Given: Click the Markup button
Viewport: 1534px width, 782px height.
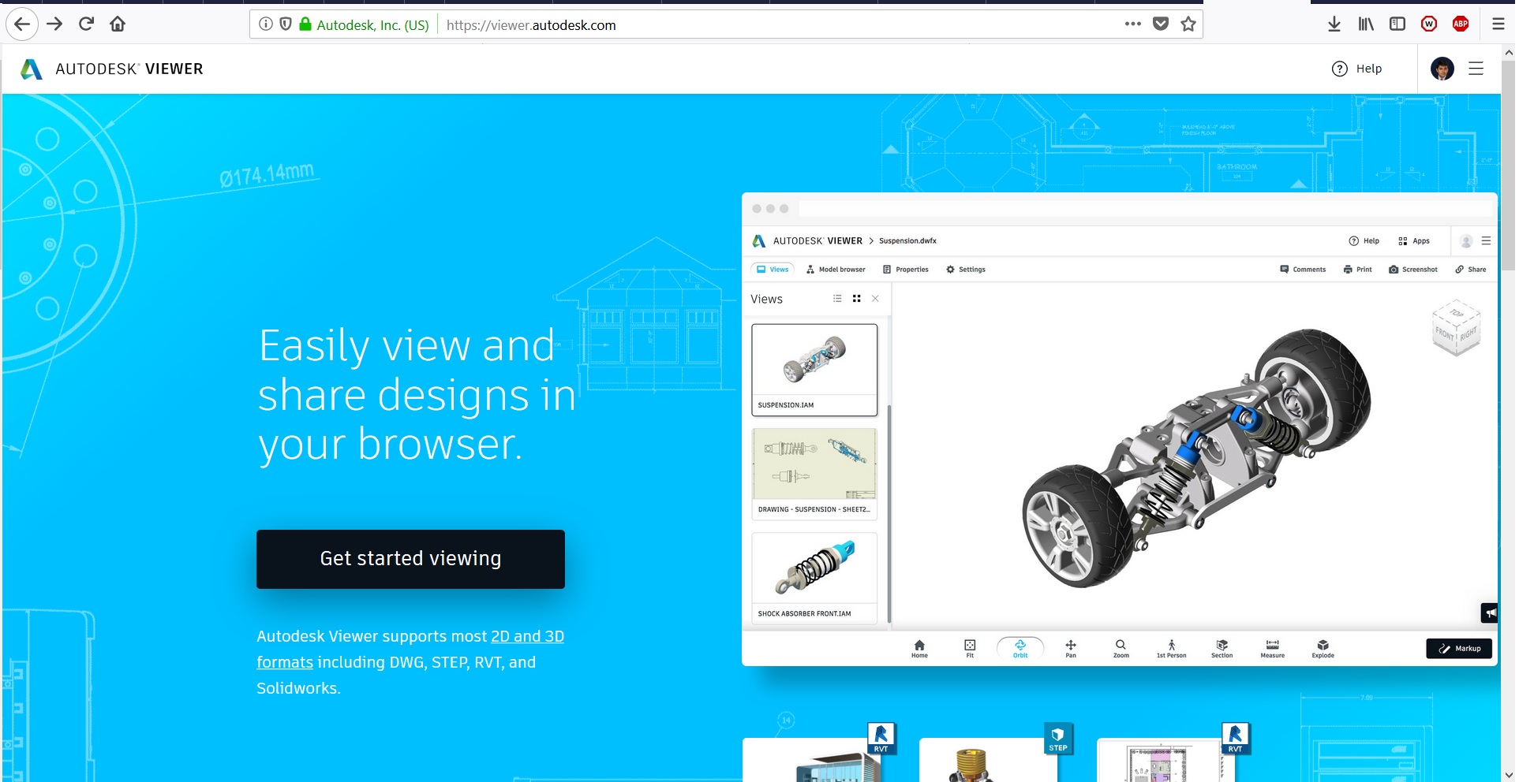Looking at the screenshot, I should click(1459, 649).
